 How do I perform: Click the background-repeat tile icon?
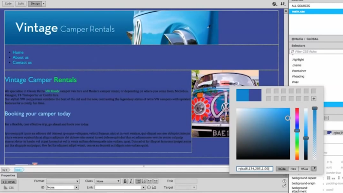pyautogui.click(x=328, y=178)
